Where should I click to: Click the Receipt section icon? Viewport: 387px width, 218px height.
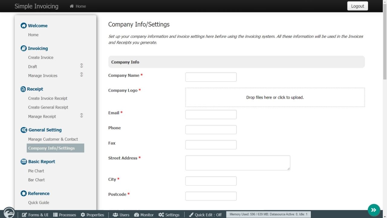click(x=23, y=89)
